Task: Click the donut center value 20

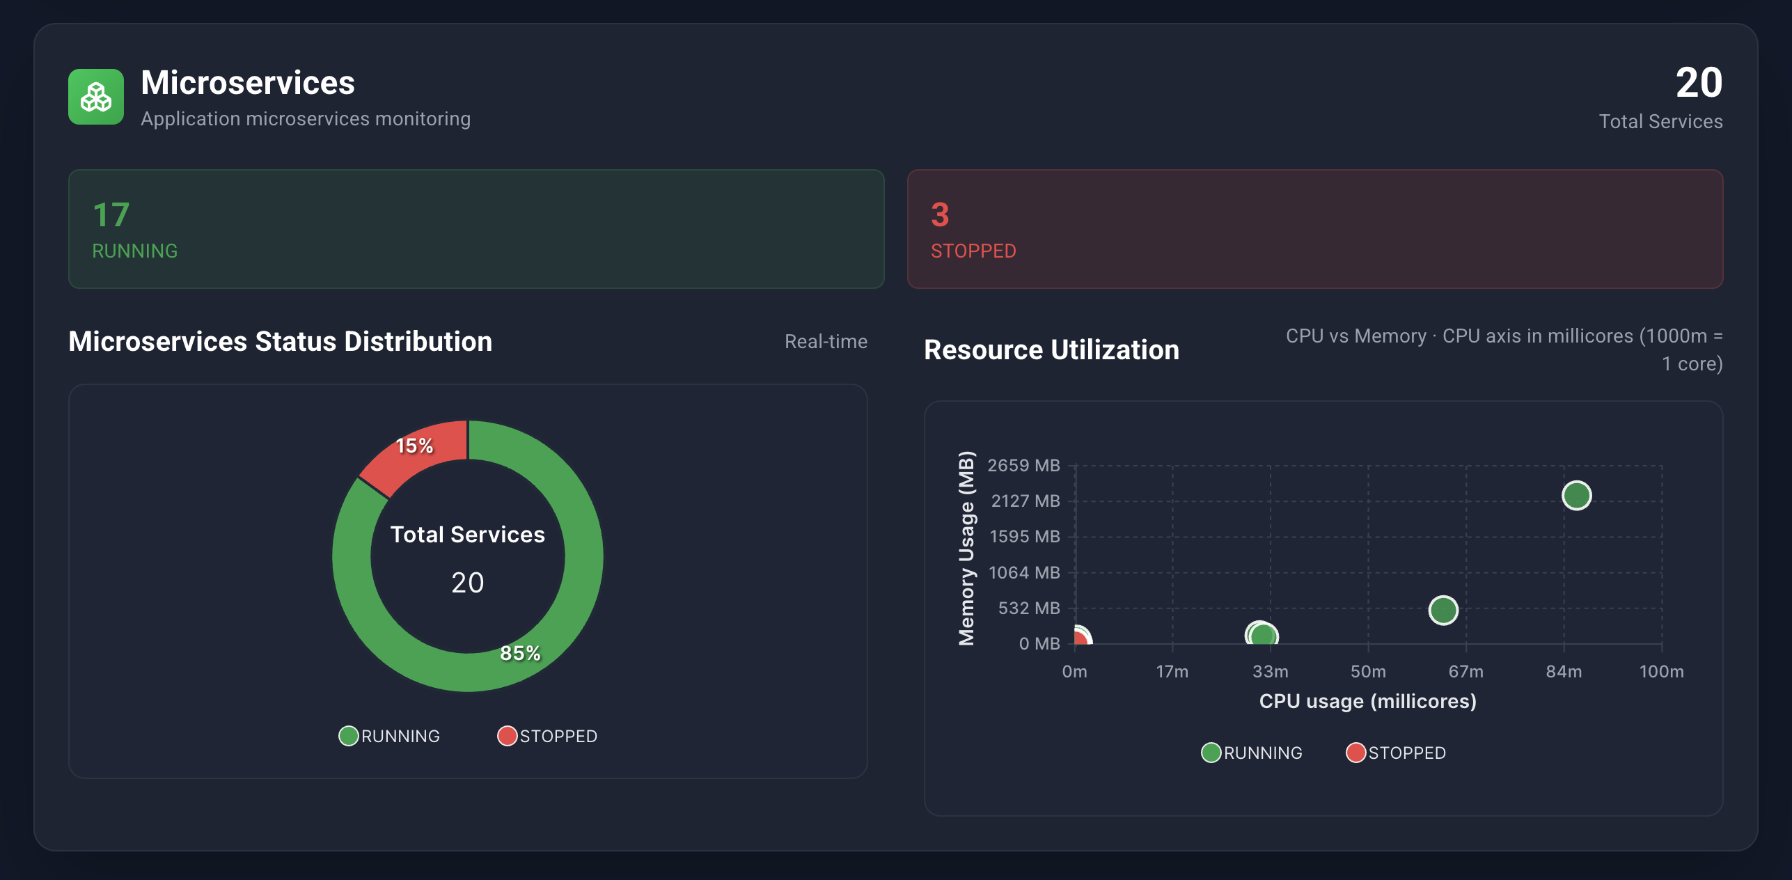Action: (467, 583)
